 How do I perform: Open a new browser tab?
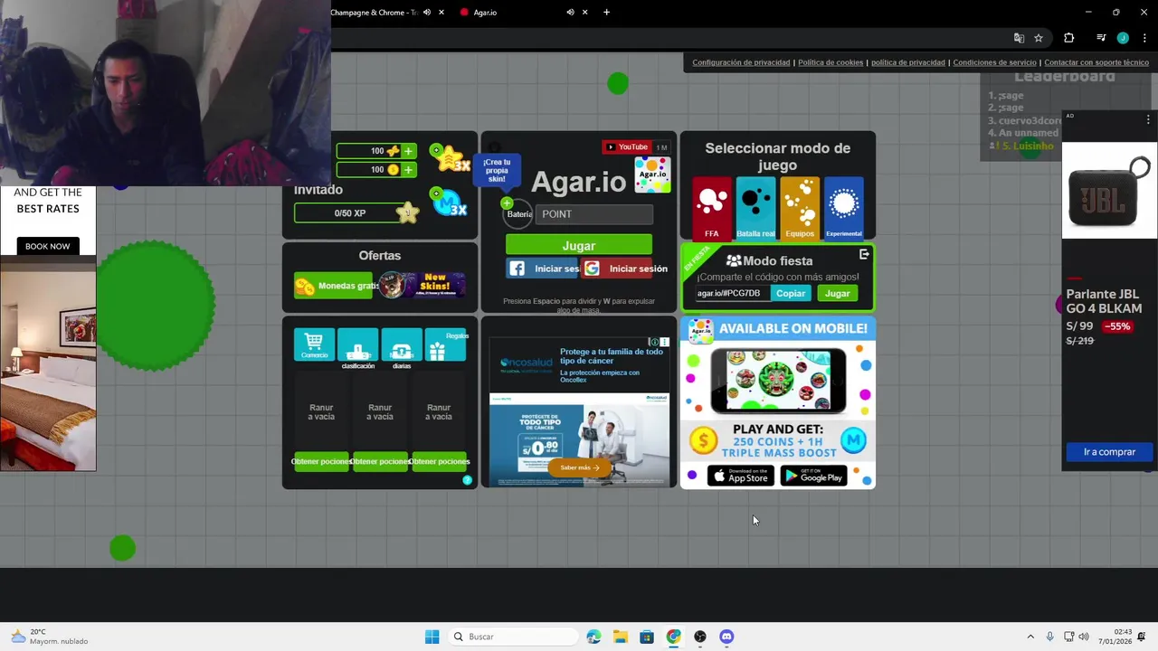(x=606, y=12)
